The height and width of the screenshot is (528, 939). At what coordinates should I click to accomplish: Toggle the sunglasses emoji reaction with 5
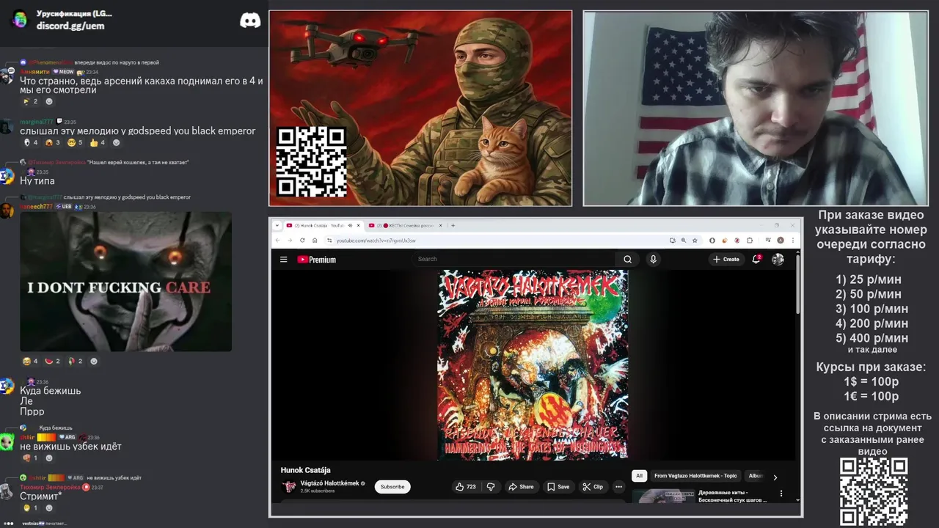(x=75, y=142)
